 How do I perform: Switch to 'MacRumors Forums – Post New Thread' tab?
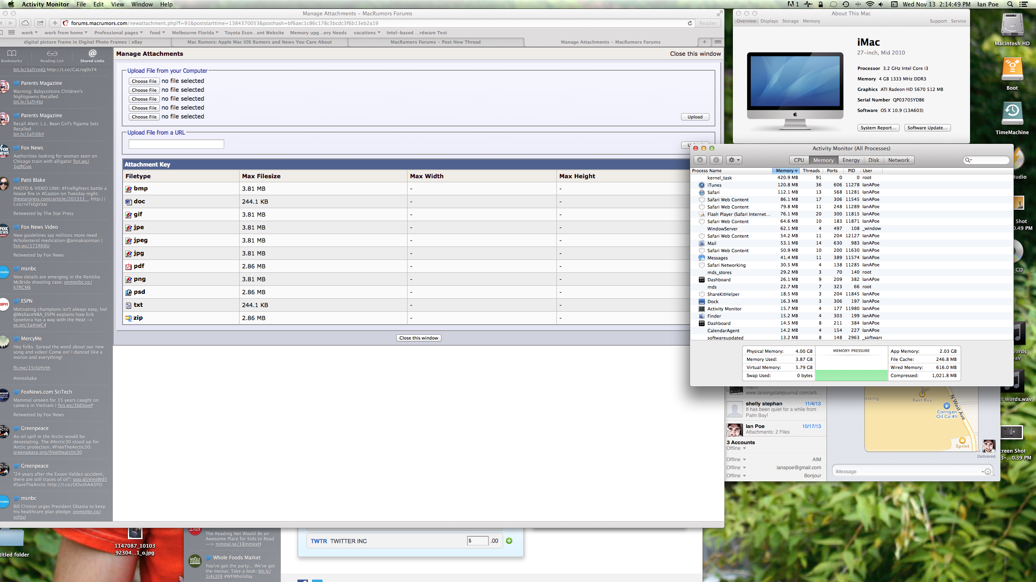click(x=435, y=42)
